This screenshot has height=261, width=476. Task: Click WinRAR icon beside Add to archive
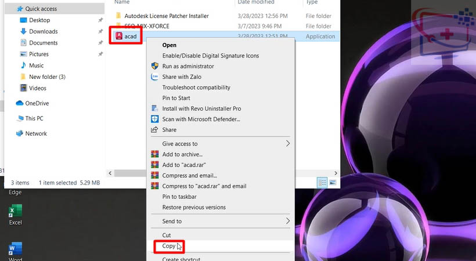155,154
